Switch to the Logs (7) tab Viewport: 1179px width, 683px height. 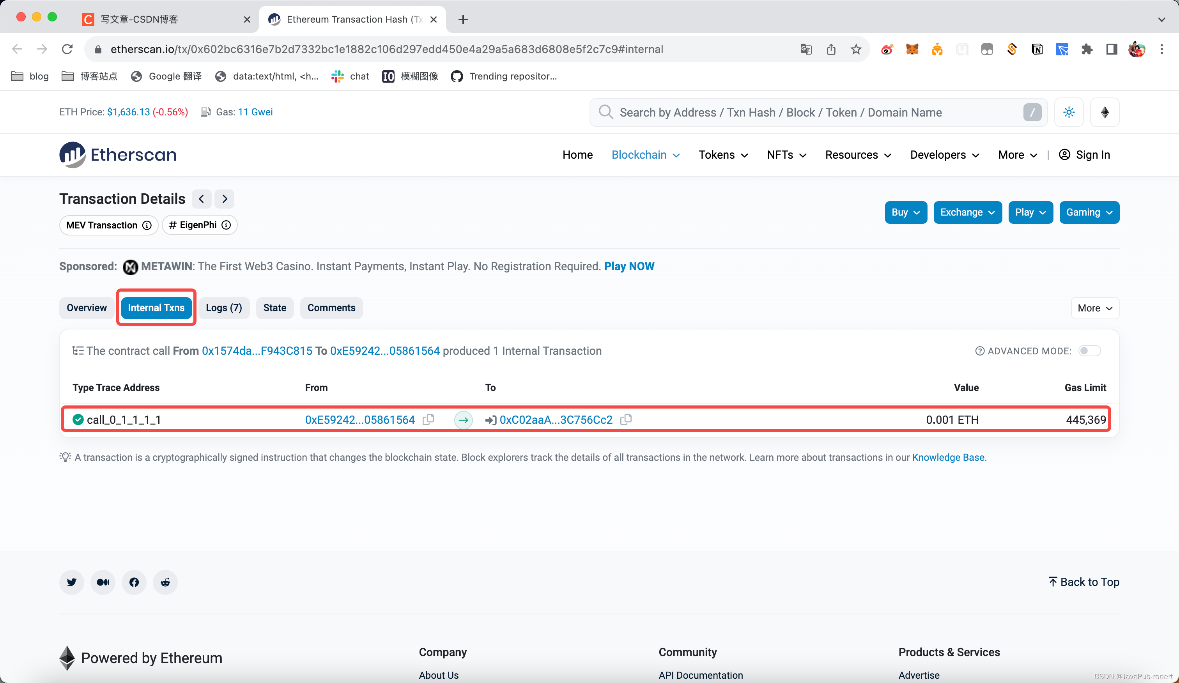point(224,308)
